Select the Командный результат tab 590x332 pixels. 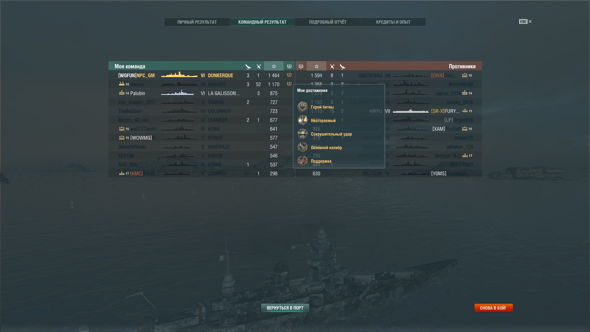(262, 22)
